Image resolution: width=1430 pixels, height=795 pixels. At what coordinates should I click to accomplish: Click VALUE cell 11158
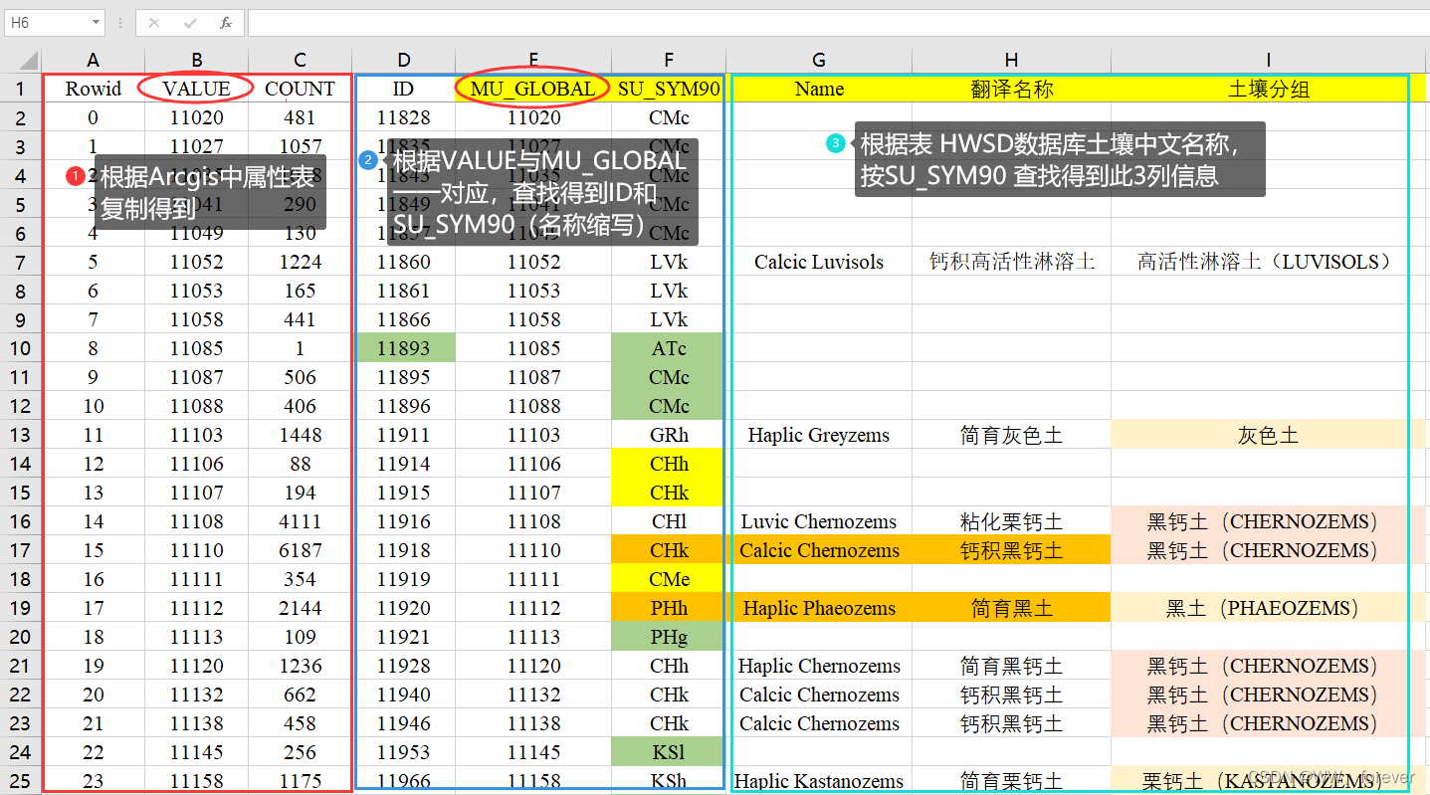(x=197, y=781)
